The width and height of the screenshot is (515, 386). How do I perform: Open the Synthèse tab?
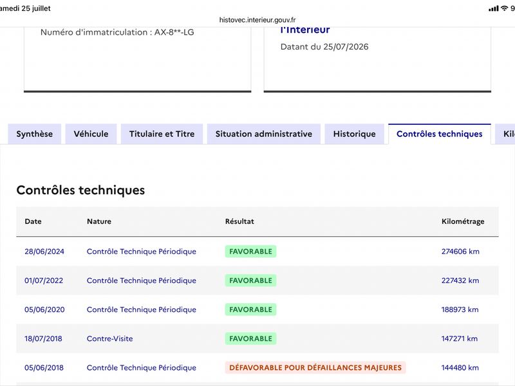click(35, 134)
